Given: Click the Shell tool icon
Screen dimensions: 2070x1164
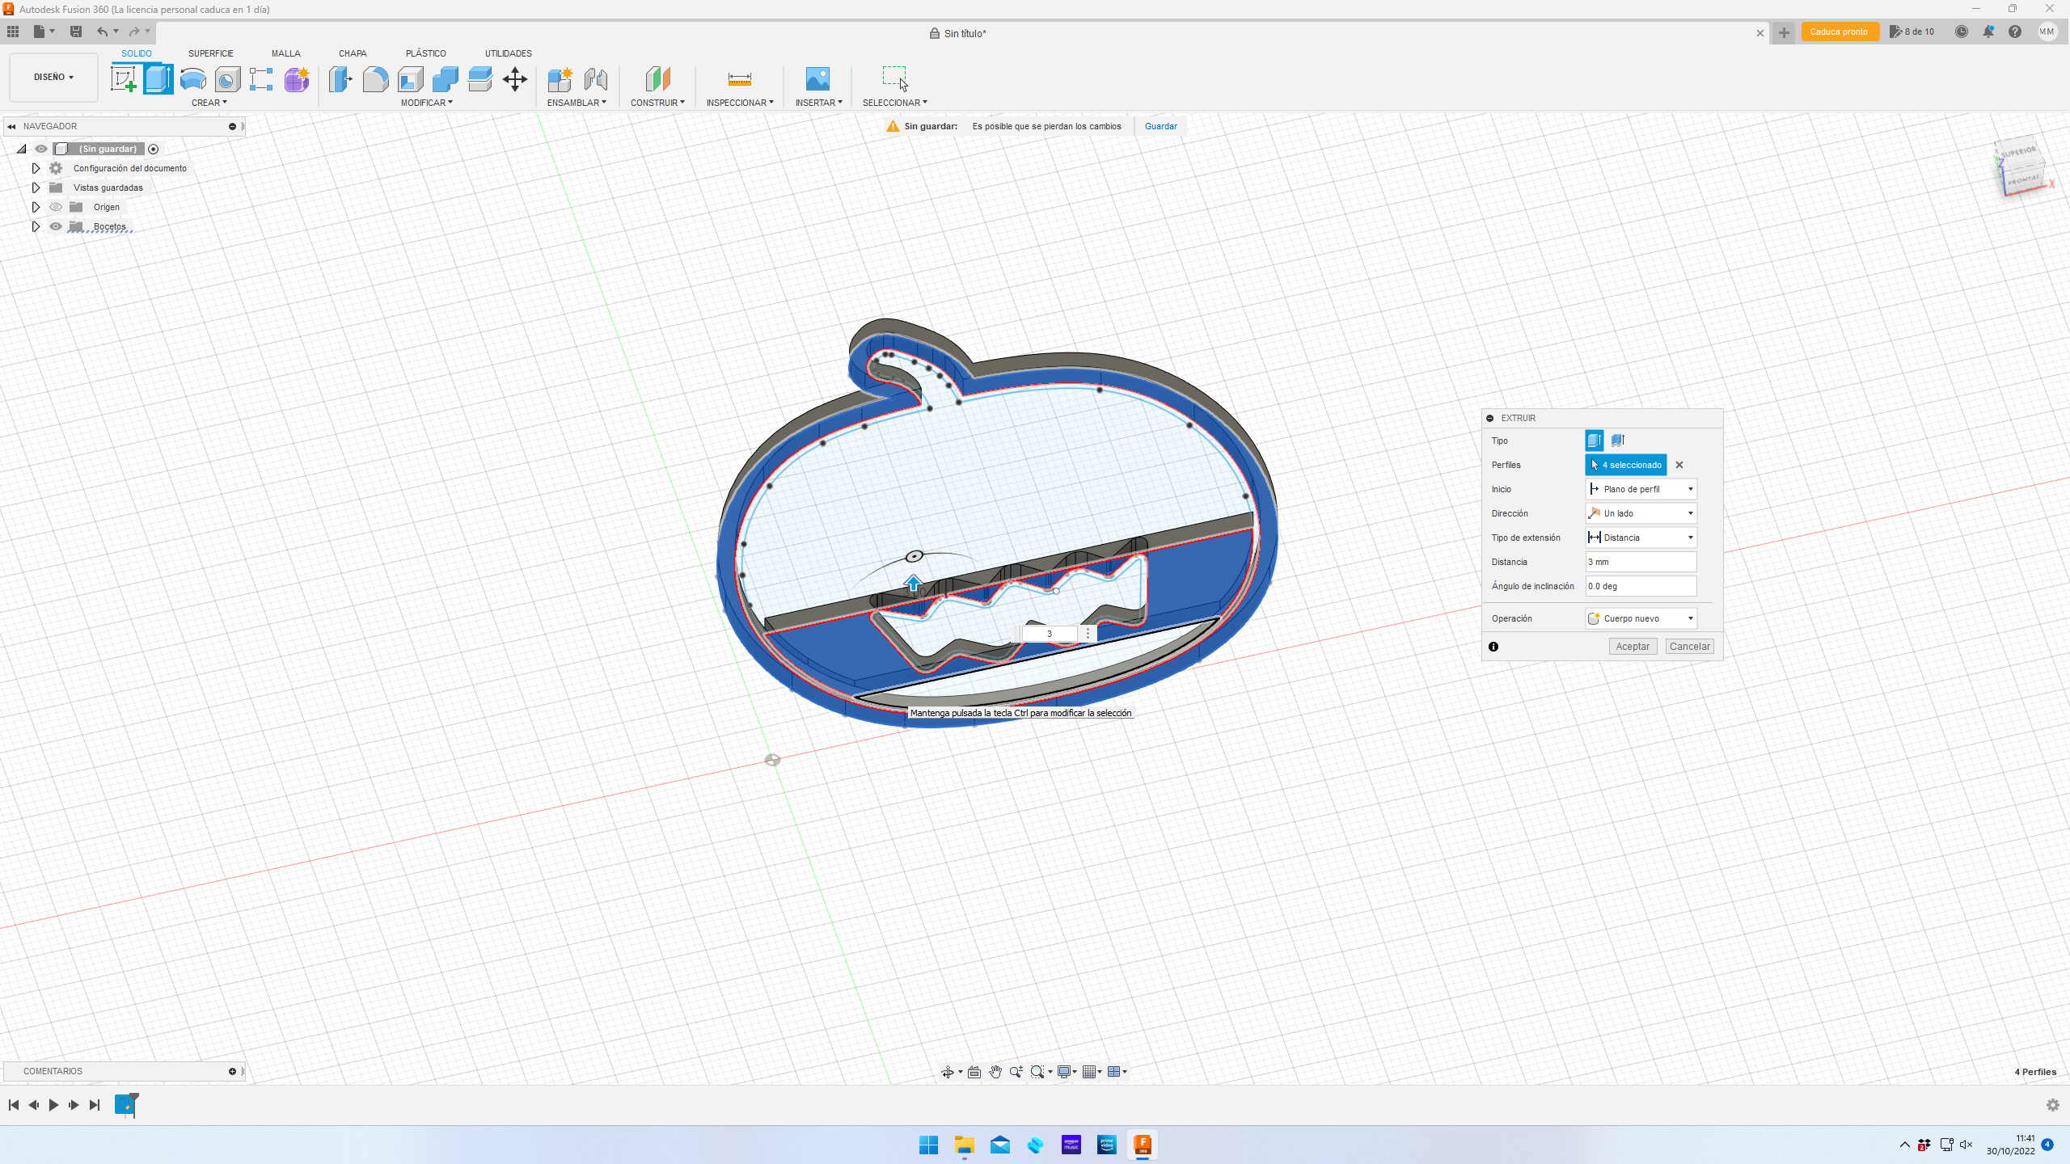Looking at the screenshot, I should (410, 79).
